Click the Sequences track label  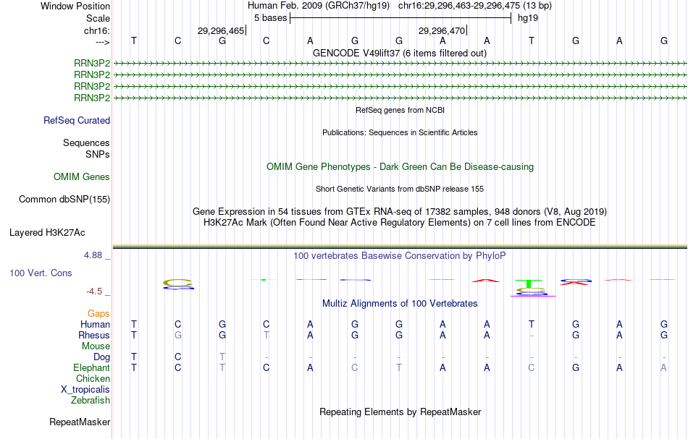point(86,142)
